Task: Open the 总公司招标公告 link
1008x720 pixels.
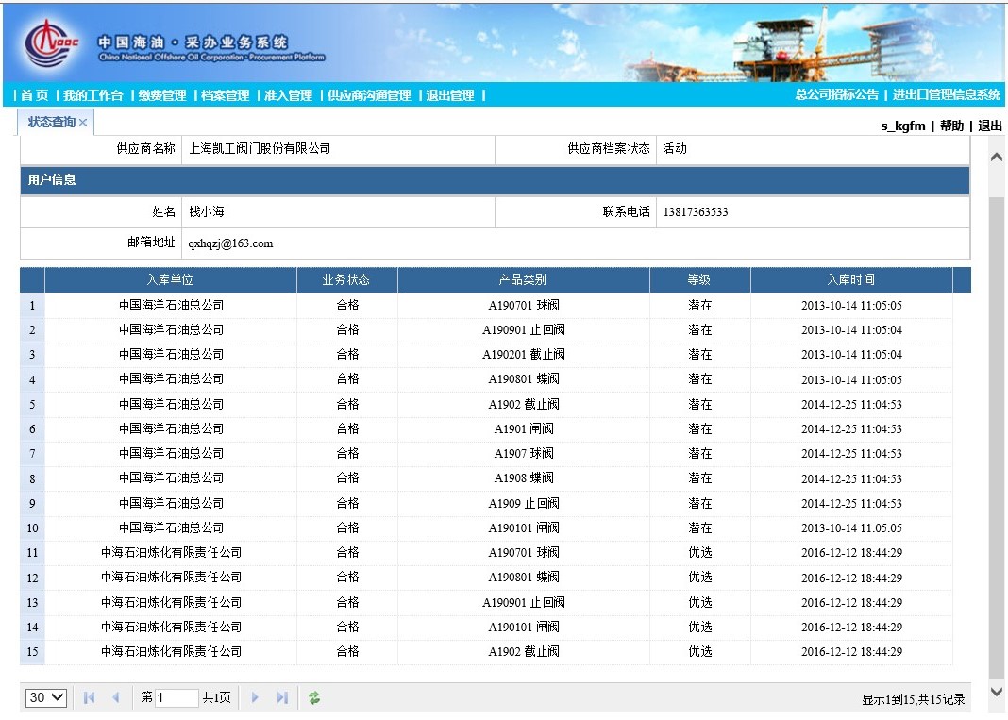Action: click(x=836, y=94)
